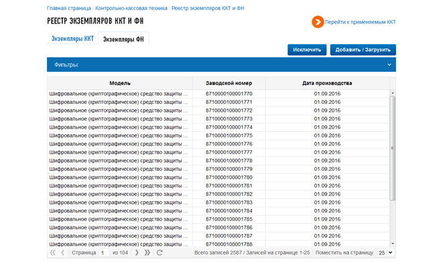443x262 pixels.
Task: Jump to last page of the table
Action: tap(147, 253)
